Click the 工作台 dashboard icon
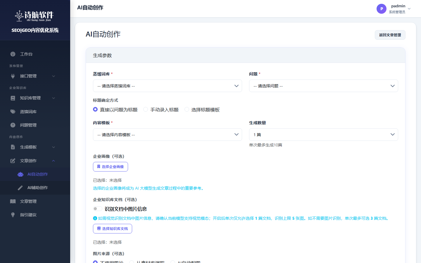421x263 pixels. (x=13, y=54)
